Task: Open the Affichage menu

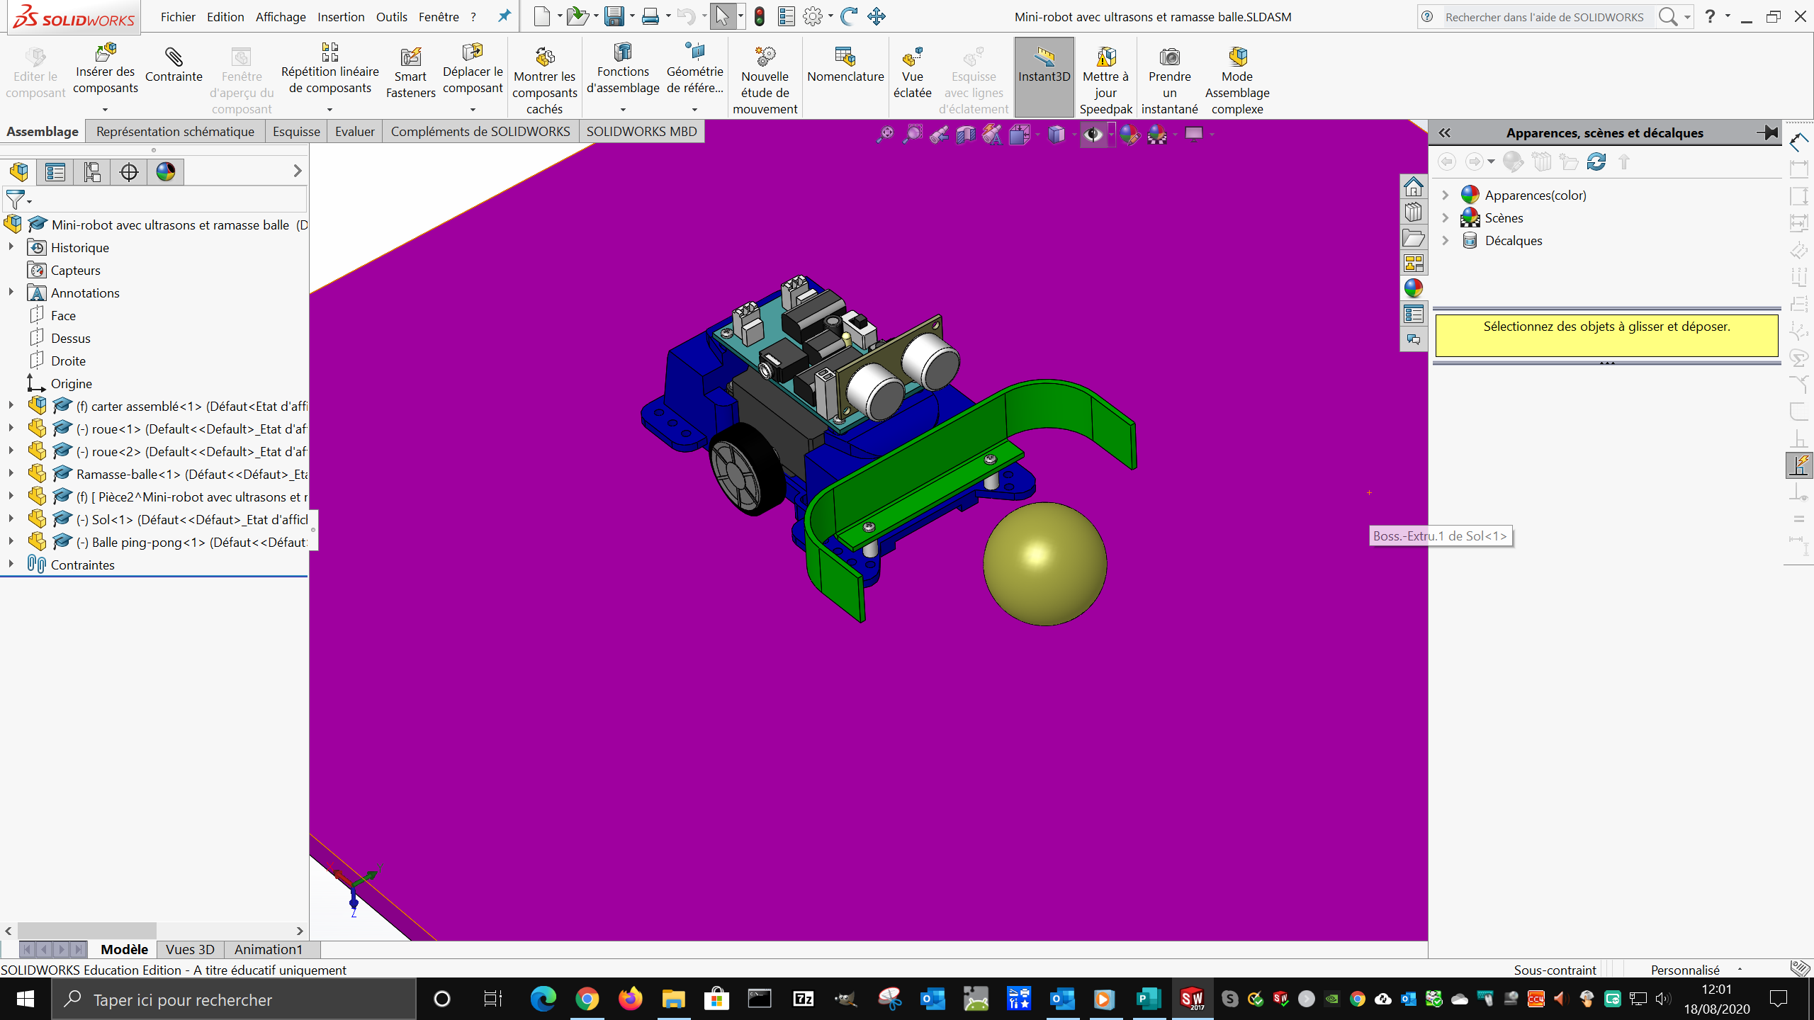Action: click(281, 16)
